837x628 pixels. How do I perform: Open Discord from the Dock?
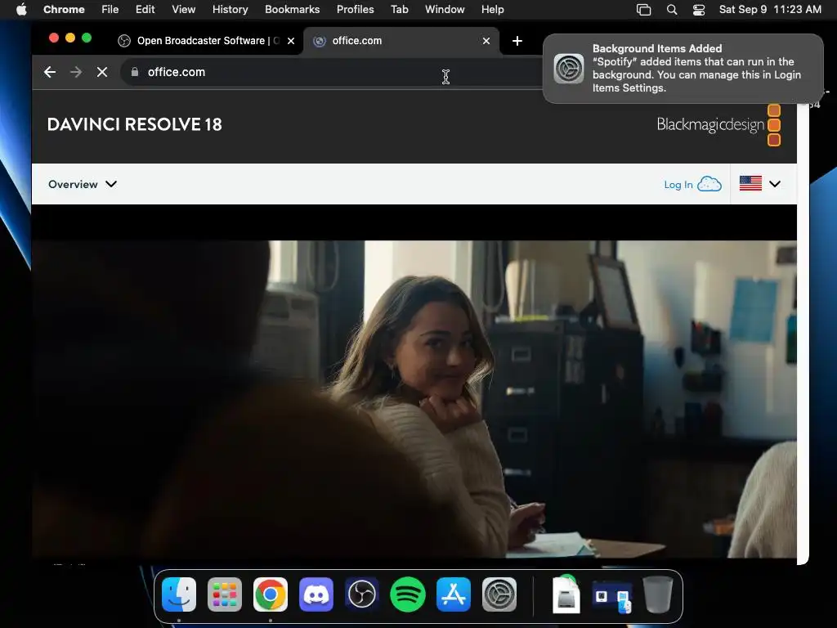point(316,594)
